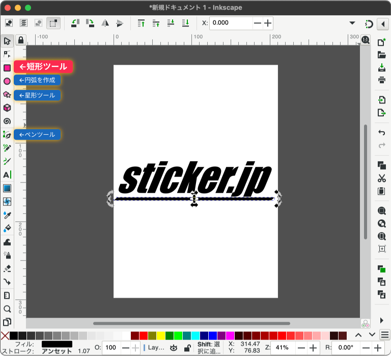This screenshot has height=356, width=391.
Task: Raise selection to top
Action: 141,23
